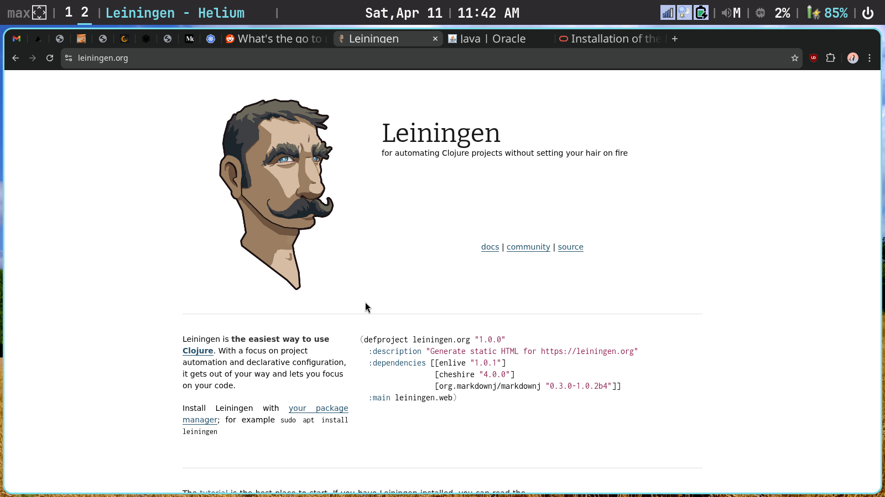This screenshot has width=885, height=497.
Task: Switch to the Java | Oracle tab
Action: point(498,39)
